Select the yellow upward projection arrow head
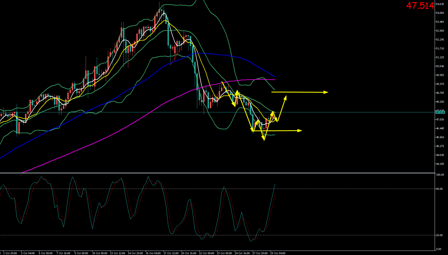This screenshot has height=255, width=448. pyautogui.click(x=286, y=97)
